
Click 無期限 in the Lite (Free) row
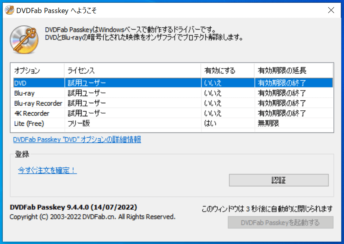pyautogui.click(x=269, y=123)
